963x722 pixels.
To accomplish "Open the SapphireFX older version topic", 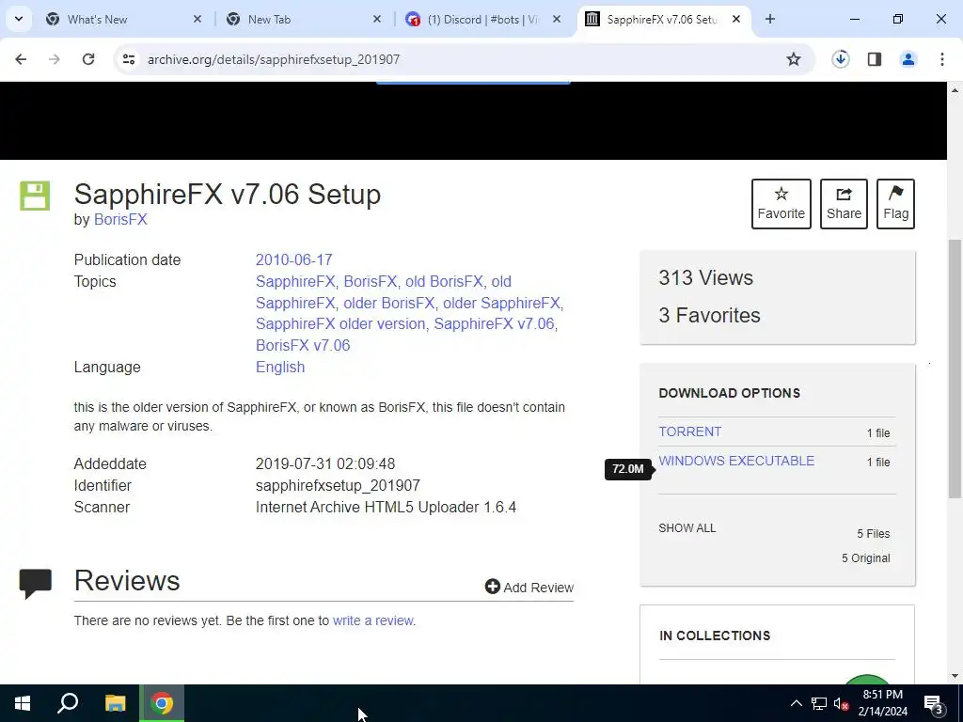I will point(340,323).
